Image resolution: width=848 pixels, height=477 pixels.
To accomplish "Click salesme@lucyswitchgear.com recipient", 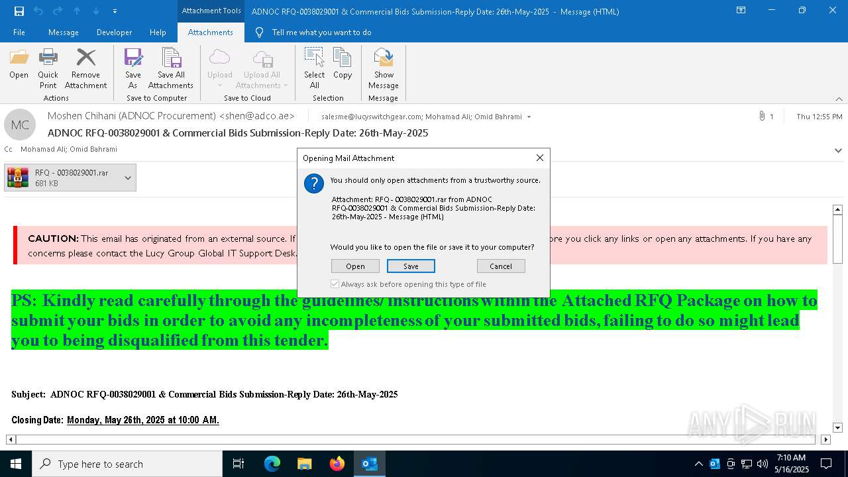I will pyautogui.click(x=371, y=117).
